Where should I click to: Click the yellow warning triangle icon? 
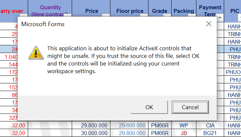tap(36, 53)
